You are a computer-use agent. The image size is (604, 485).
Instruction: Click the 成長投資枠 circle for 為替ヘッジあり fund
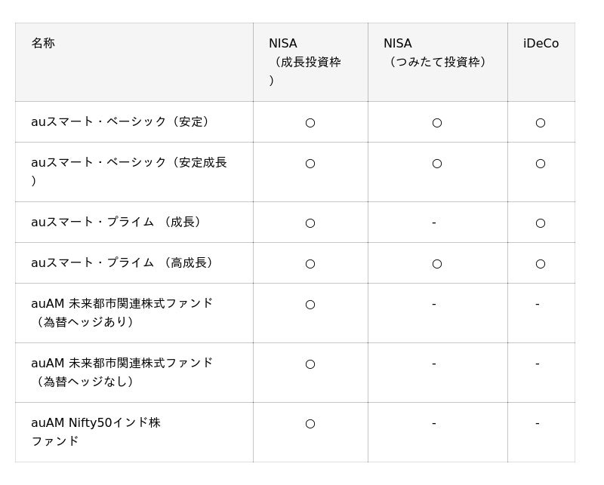[x=310, y=304]
